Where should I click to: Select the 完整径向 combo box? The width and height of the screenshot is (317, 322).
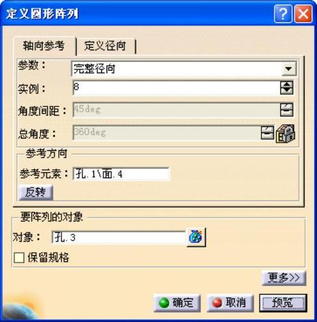pos(184,69)
